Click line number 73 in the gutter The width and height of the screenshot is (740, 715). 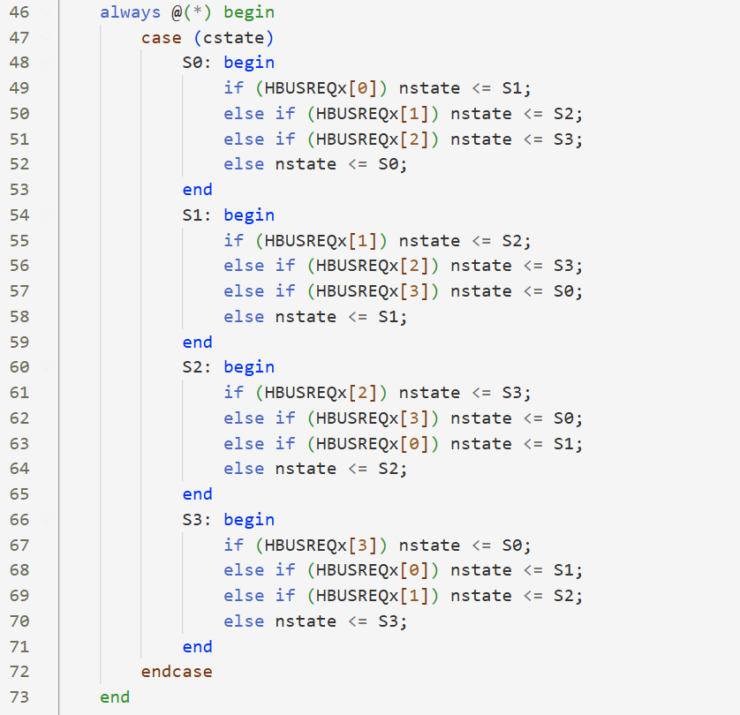[19, 697]
